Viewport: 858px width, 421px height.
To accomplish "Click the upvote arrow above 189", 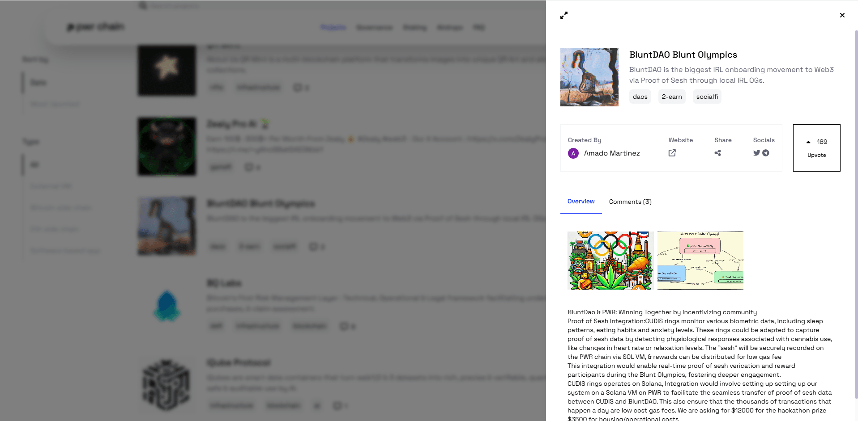I will [x=809, y=141].
